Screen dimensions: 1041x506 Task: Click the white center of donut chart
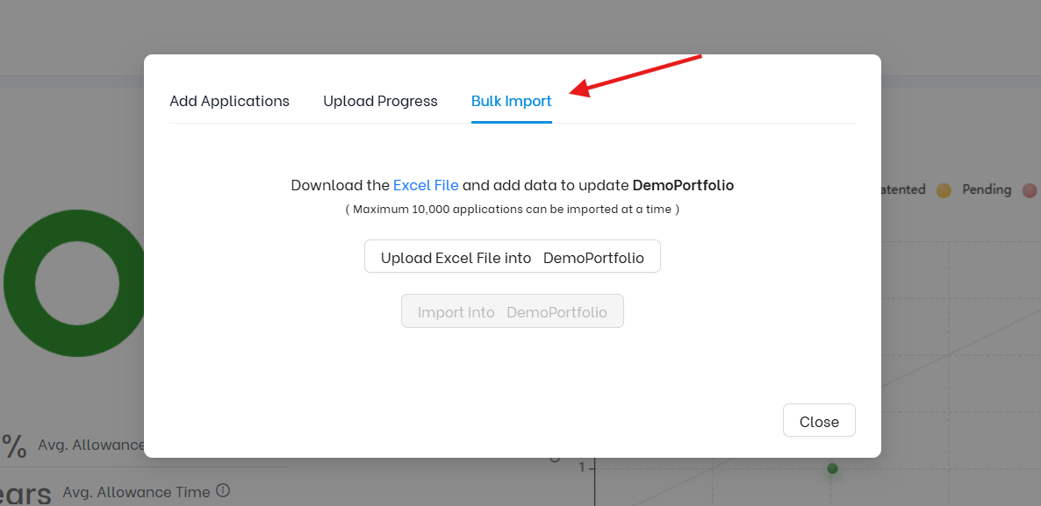(x=77, y=283)
